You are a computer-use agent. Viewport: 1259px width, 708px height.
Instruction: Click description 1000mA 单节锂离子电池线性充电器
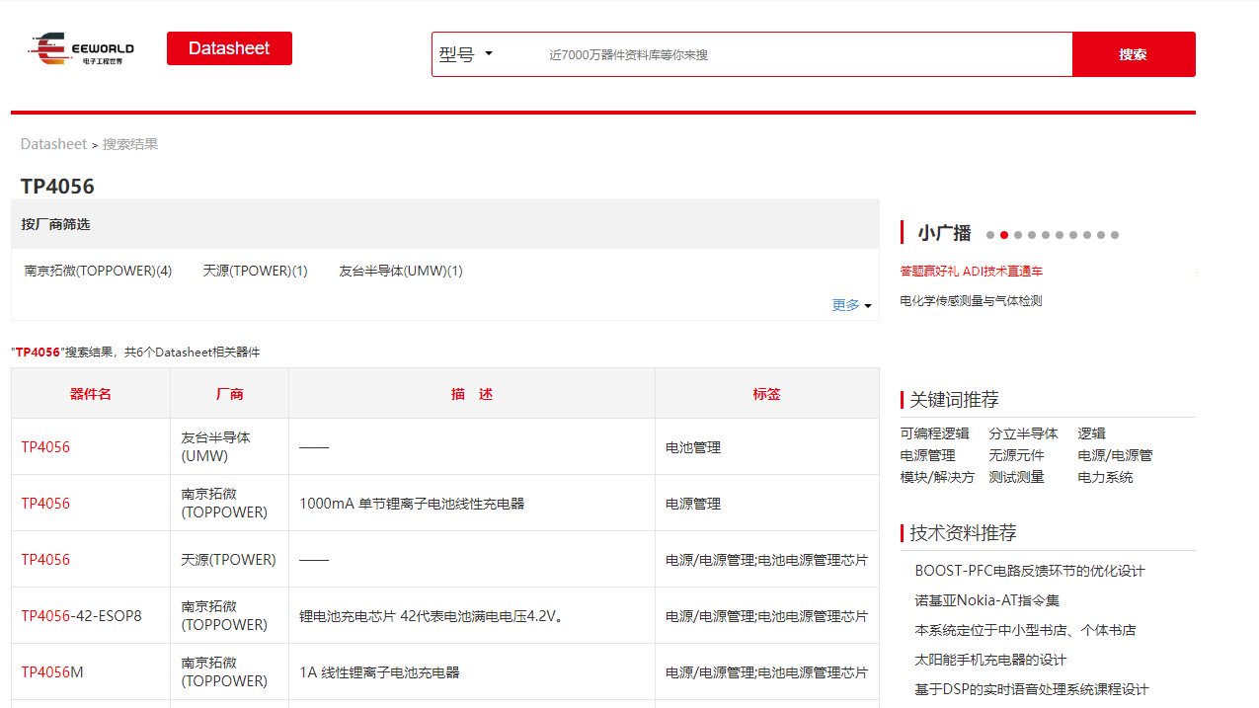(x=412, y=504)
